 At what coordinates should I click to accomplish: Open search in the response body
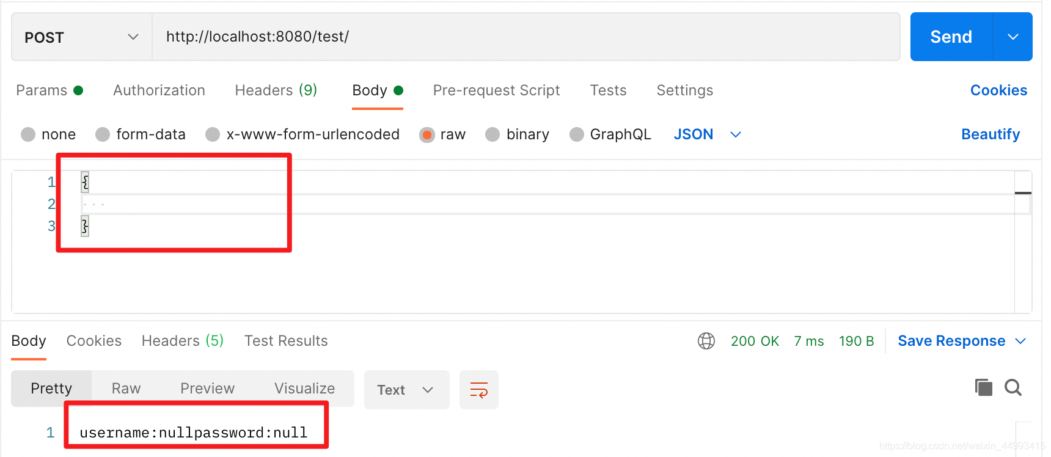click(1013, 387)
